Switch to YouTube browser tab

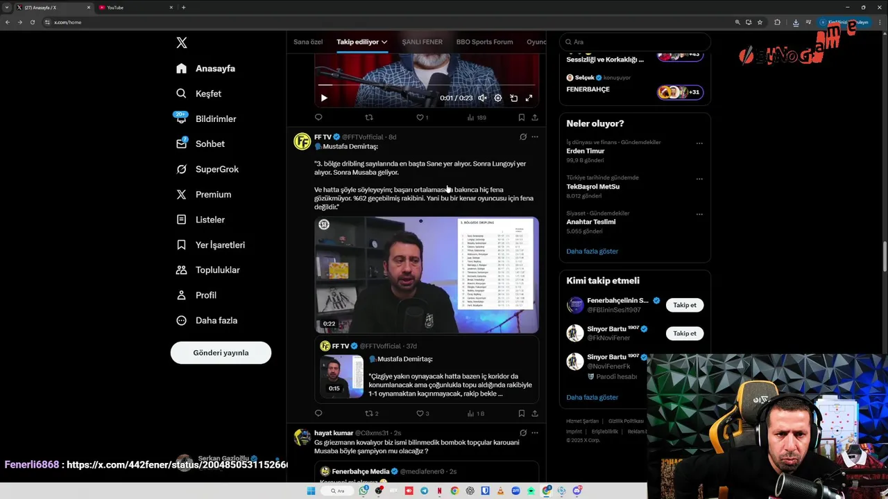135,8
